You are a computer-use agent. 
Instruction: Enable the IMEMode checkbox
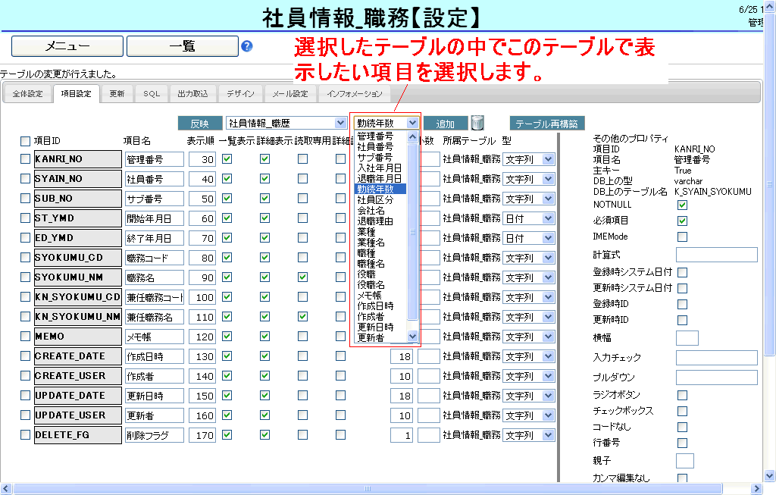[x=682, y=237]
